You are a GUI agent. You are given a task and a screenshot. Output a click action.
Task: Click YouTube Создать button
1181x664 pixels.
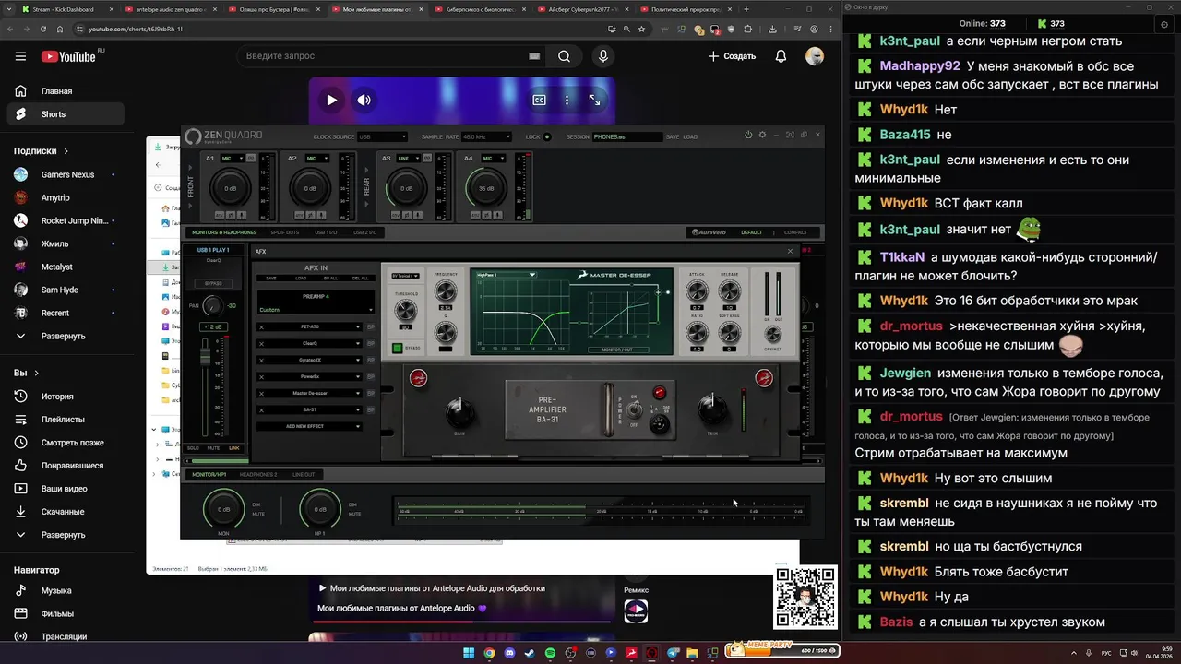[x=732, y=56]
